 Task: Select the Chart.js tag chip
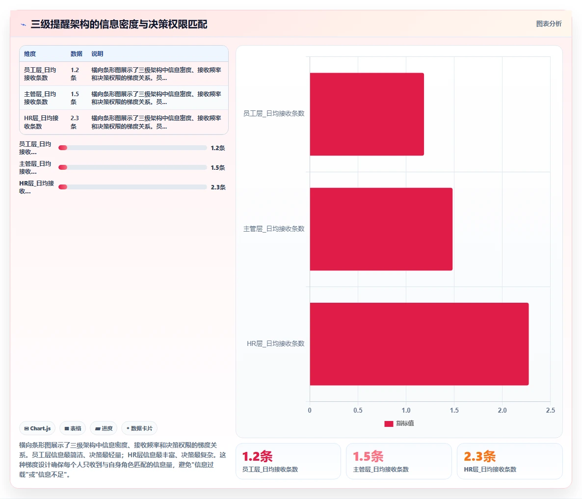coord(37,428)
